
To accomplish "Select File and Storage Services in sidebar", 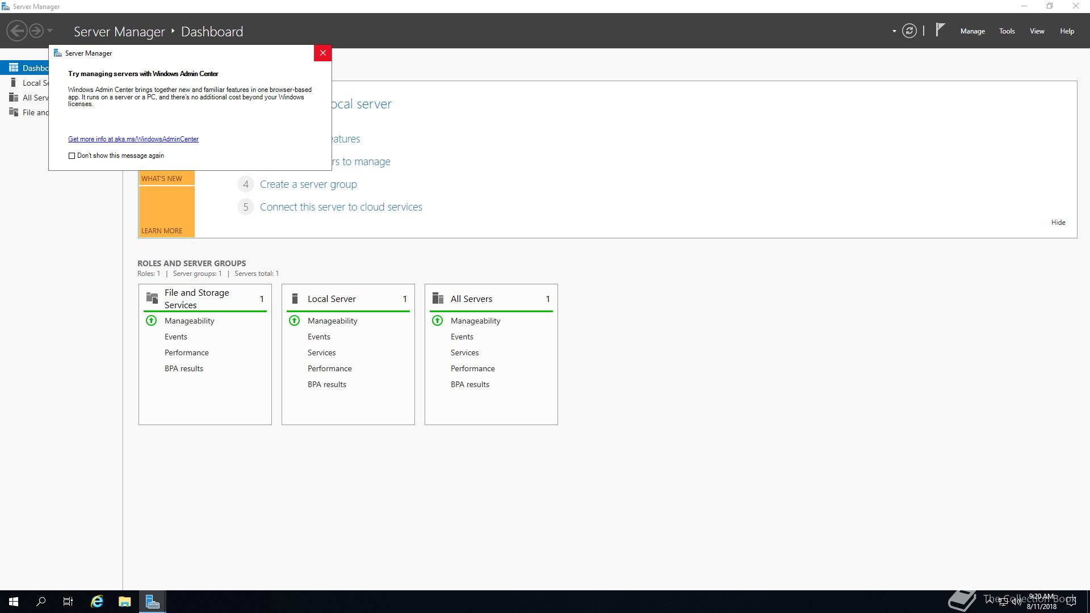I will tap(24, 112).
